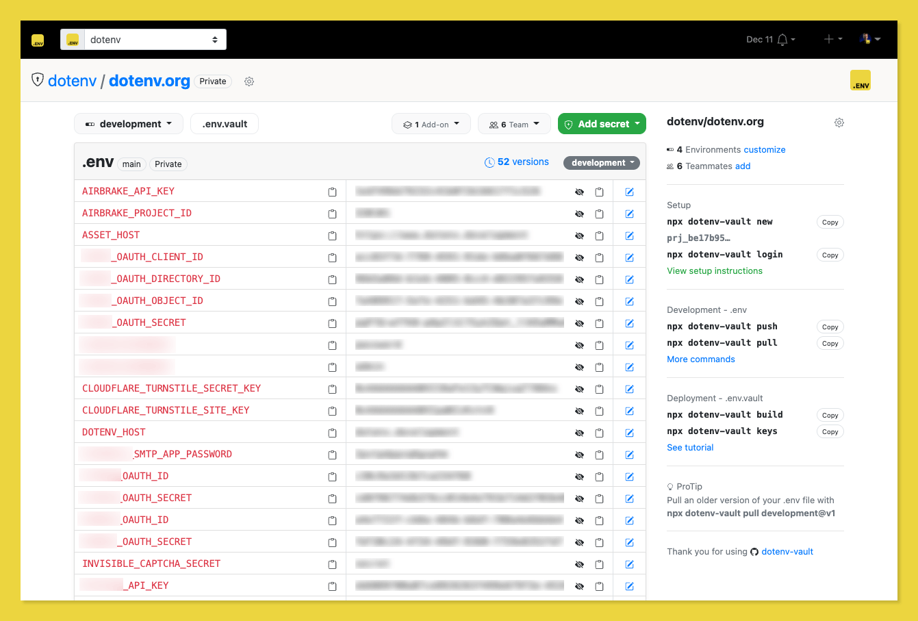
Task: Copy the SMTP_APP_PASSWORD value to clipboard
Action: (599, 455)
